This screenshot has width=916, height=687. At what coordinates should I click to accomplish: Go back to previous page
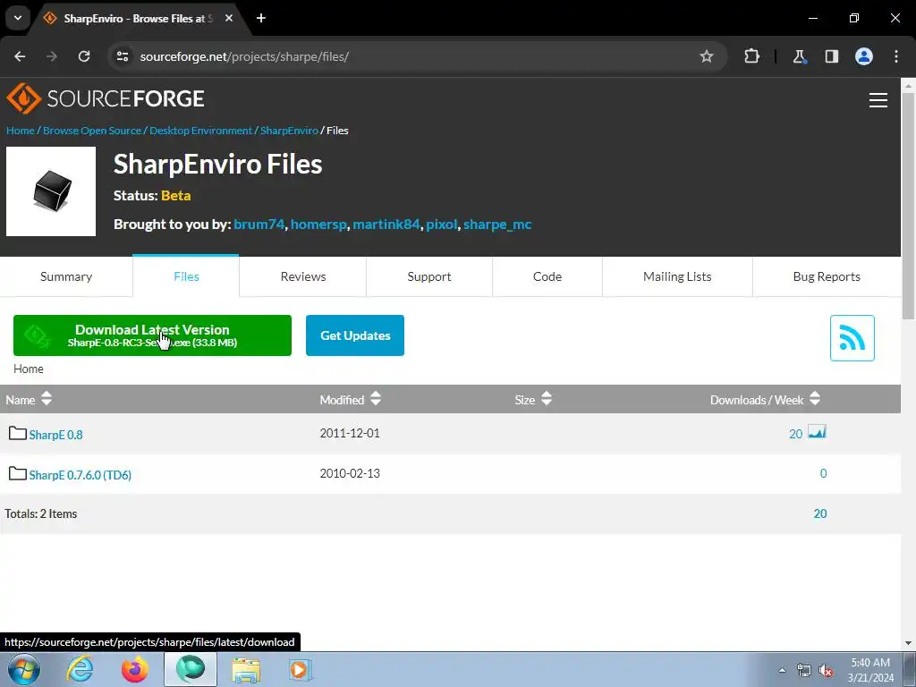pos(20,56)
